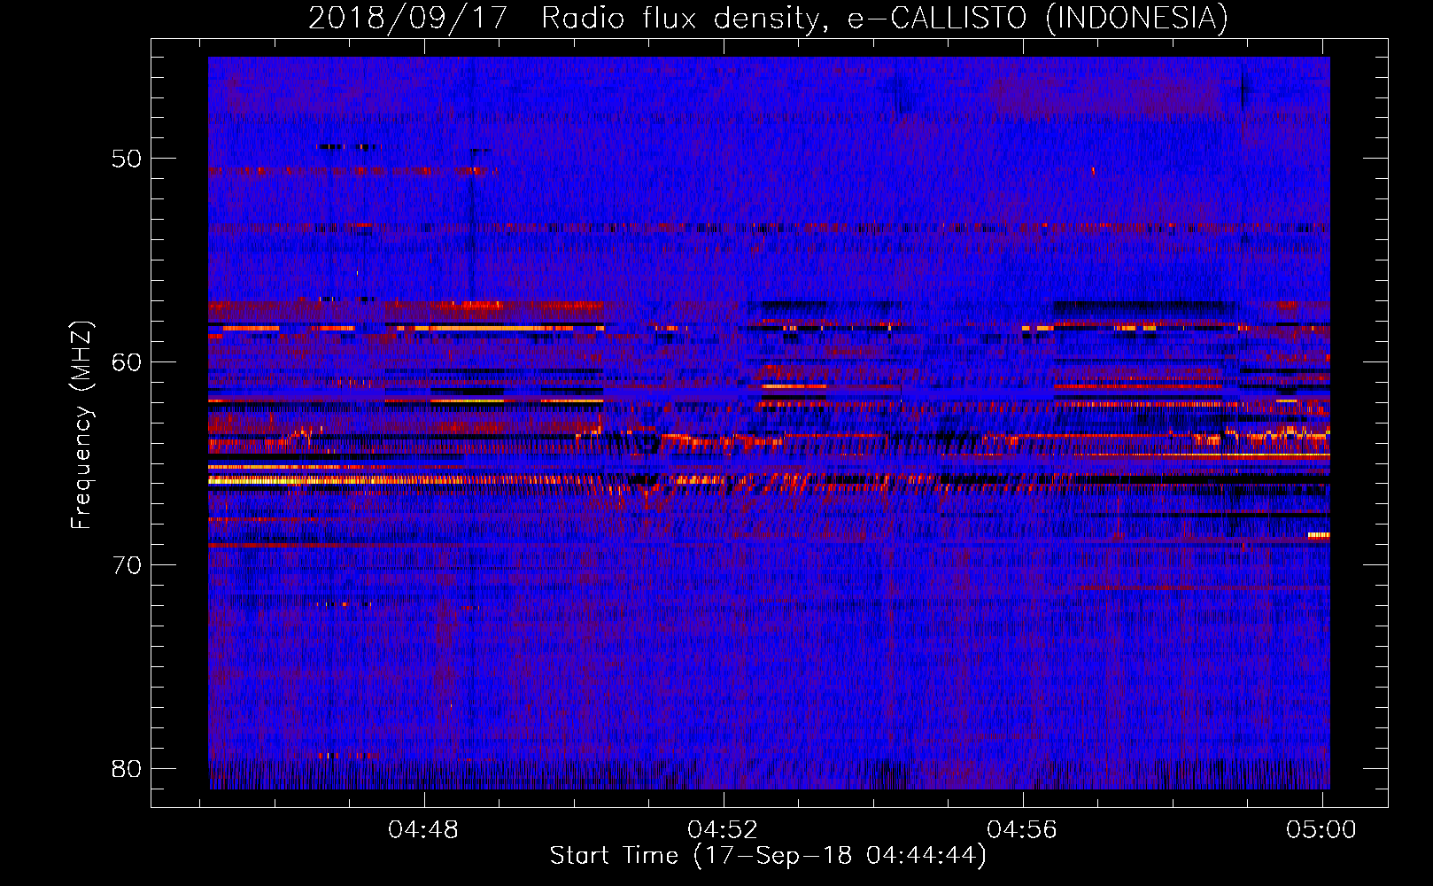Click the 04:52 time tick label
Image resolution: width=1433 pixels, height=886 pixels.
tap(724, 830)
